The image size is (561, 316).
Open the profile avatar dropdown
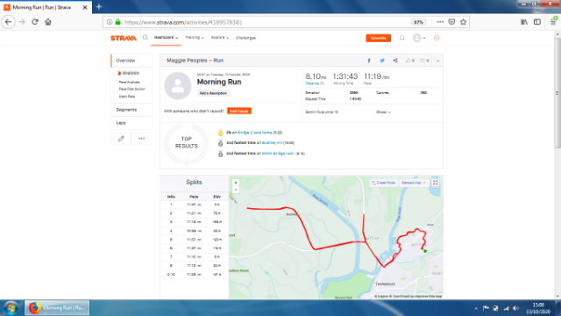tap(419, 38)
